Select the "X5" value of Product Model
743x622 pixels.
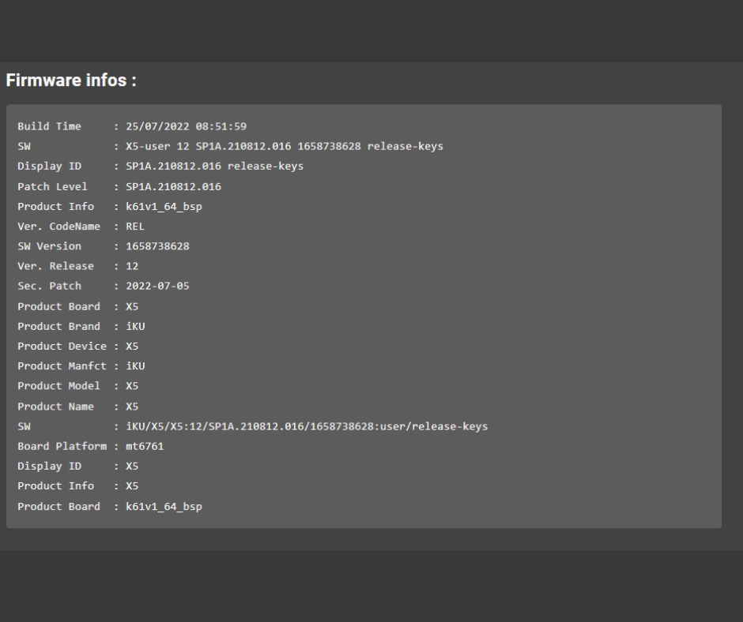pos(132,386)
